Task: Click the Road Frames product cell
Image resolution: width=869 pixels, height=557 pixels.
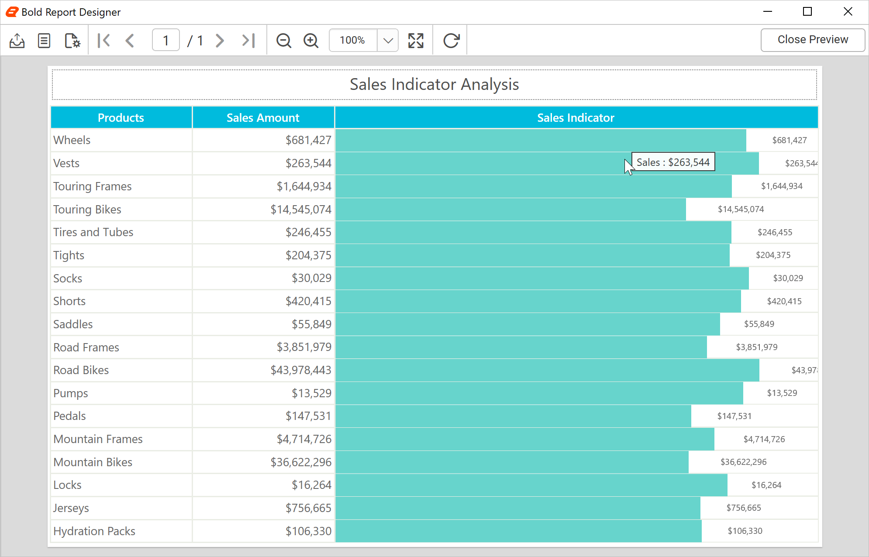Action: tap(121, 347)
